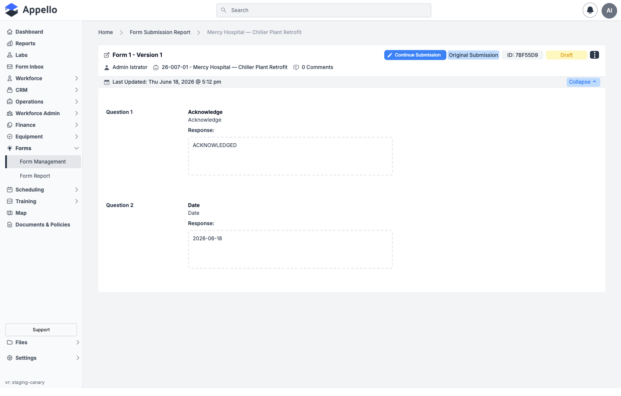621x396 pixels.
Task: Click the ID: 7BF55D9 label
Action: (x=523, y=55)
